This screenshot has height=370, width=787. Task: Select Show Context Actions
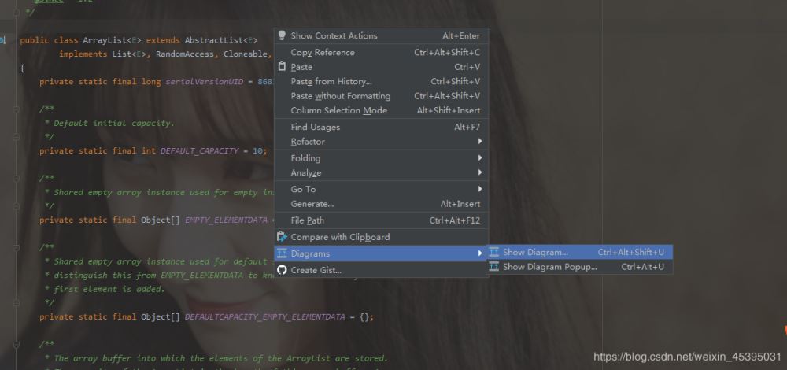click(381, 35)
